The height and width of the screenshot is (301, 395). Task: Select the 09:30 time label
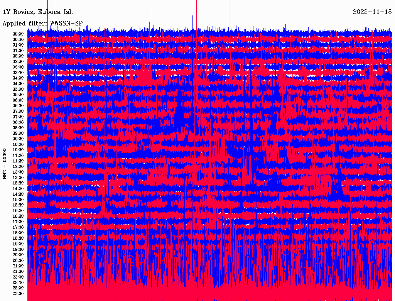pyautogui.click(x=18, y=139)
